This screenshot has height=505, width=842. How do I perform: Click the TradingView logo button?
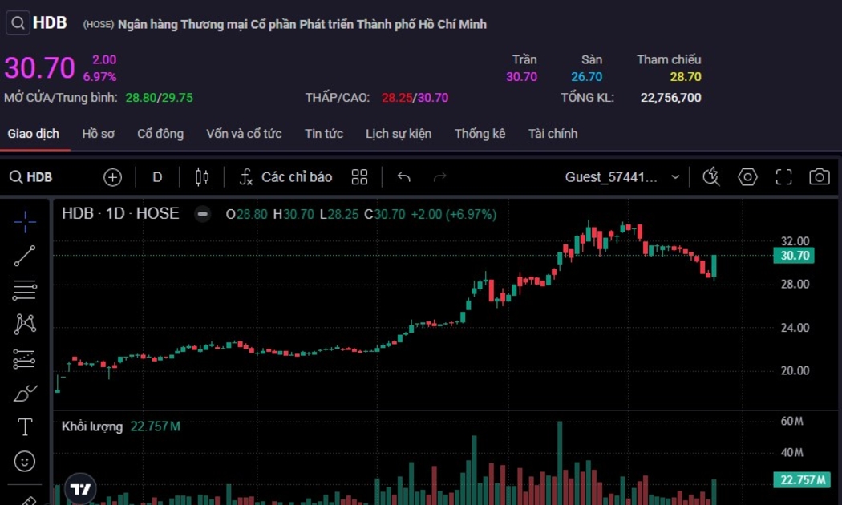(80, 488)
